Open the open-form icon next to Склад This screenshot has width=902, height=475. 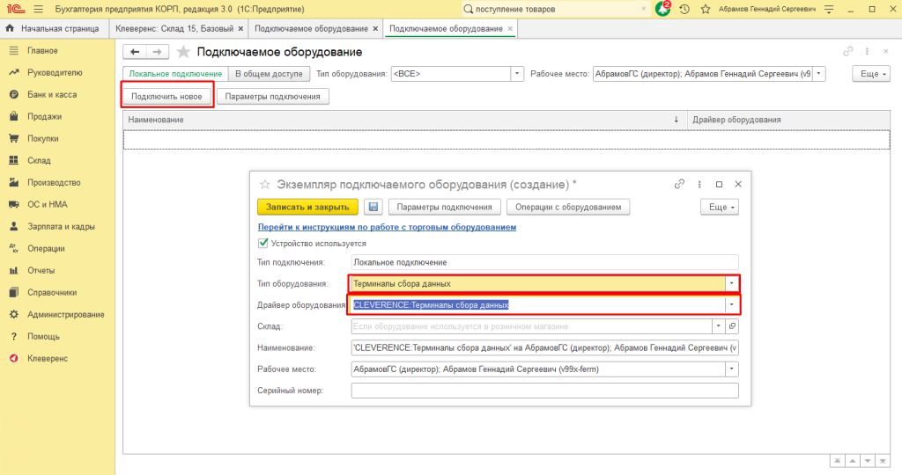point(732,325)
